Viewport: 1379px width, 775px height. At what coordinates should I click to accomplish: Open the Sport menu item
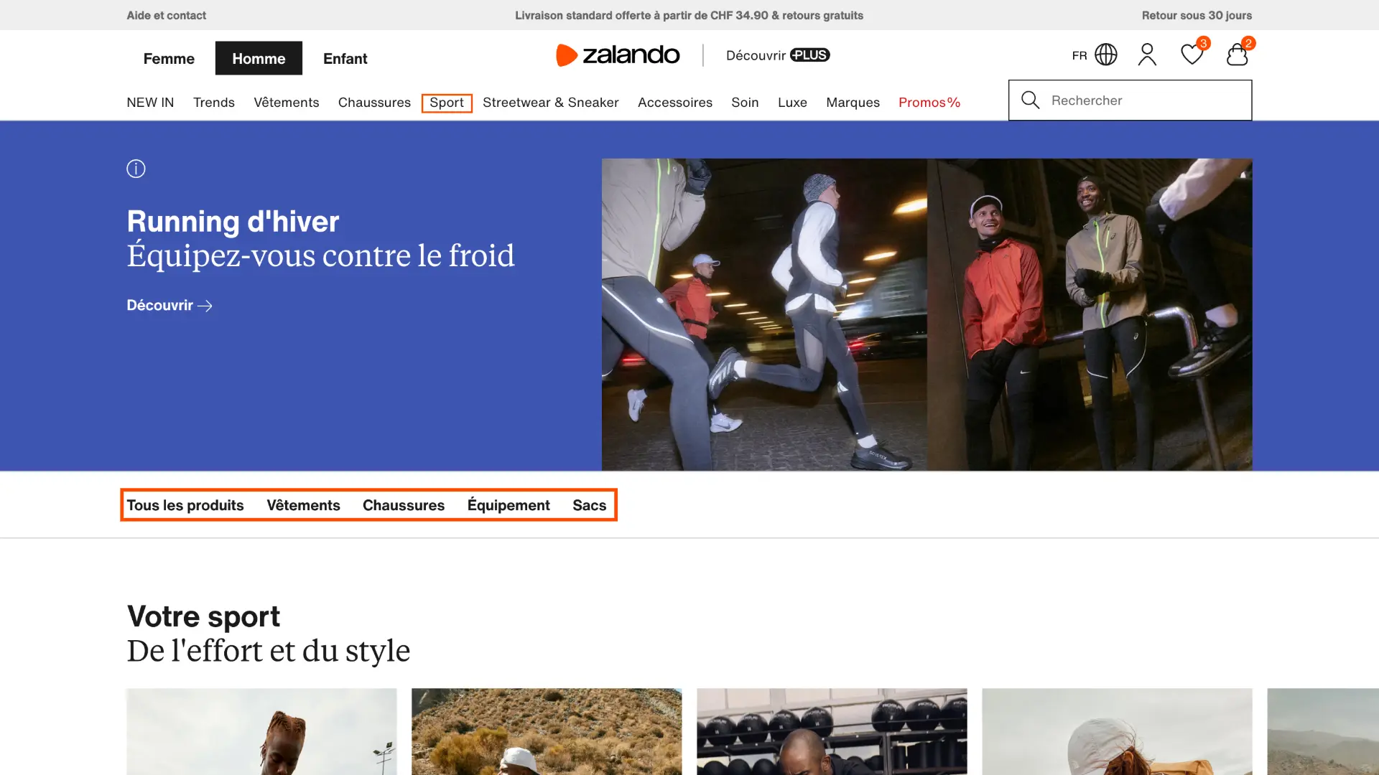tap(447, 103)
